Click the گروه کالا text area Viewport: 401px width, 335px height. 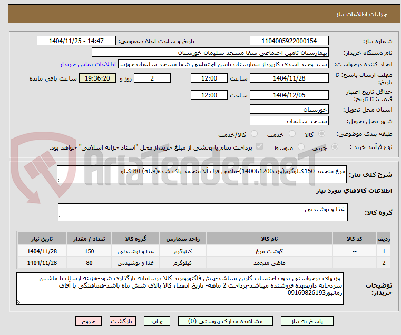[202, 212]
